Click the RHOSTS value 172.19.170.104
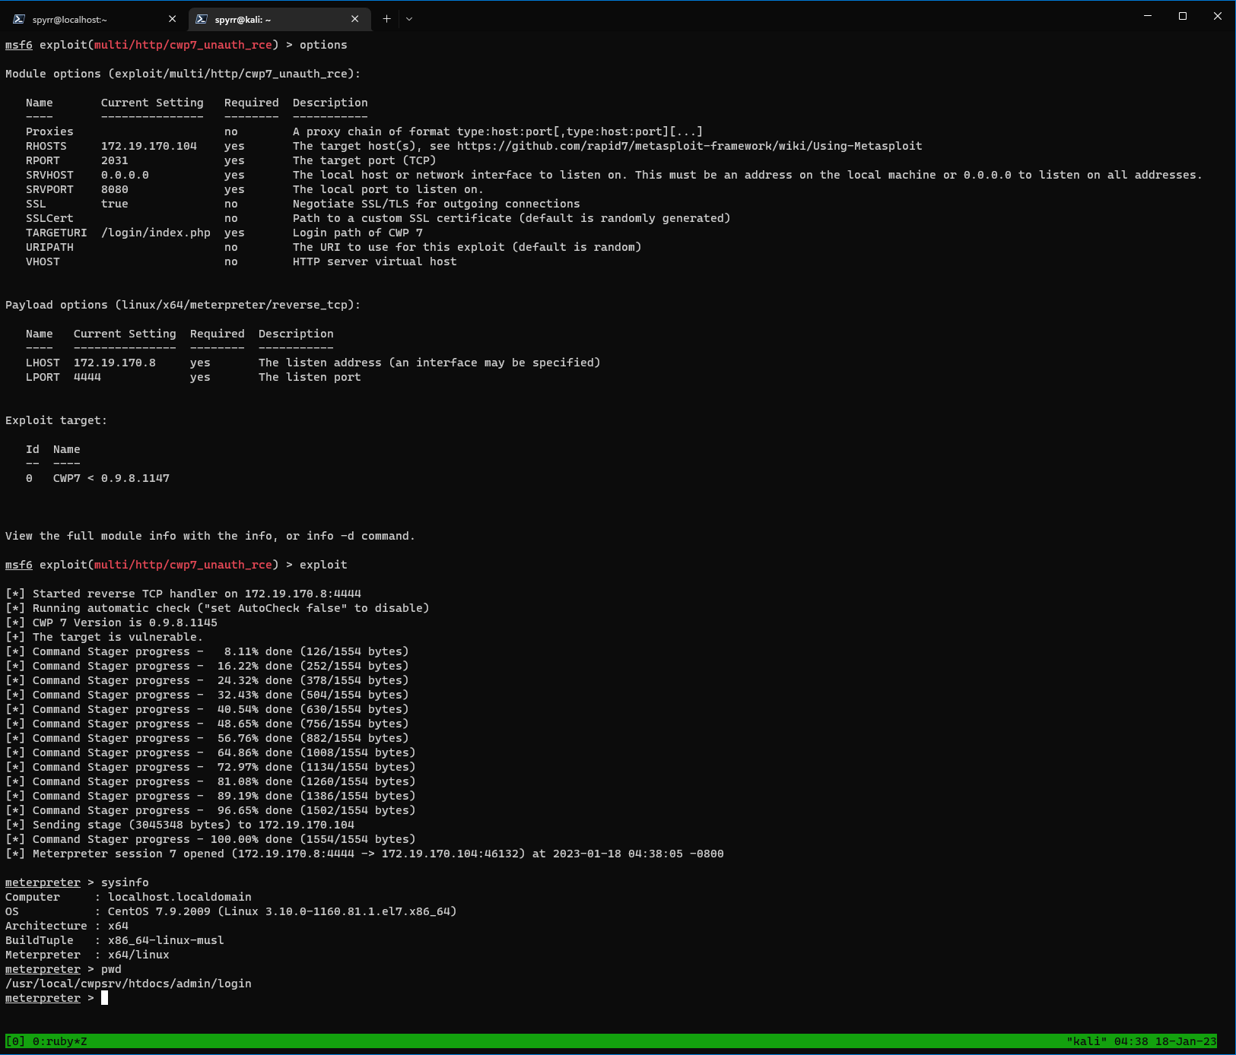 (x=149, y=146)
